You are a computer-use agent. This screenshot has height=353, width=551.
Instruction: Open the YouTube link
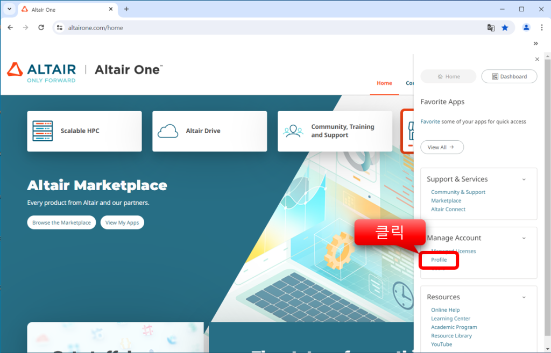441,344
